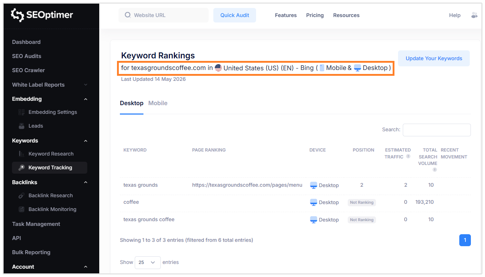The image size is (485, 277).
Task: Click the 'texas grounds coffee' keyword cell
Action: (x=149, y=219)
